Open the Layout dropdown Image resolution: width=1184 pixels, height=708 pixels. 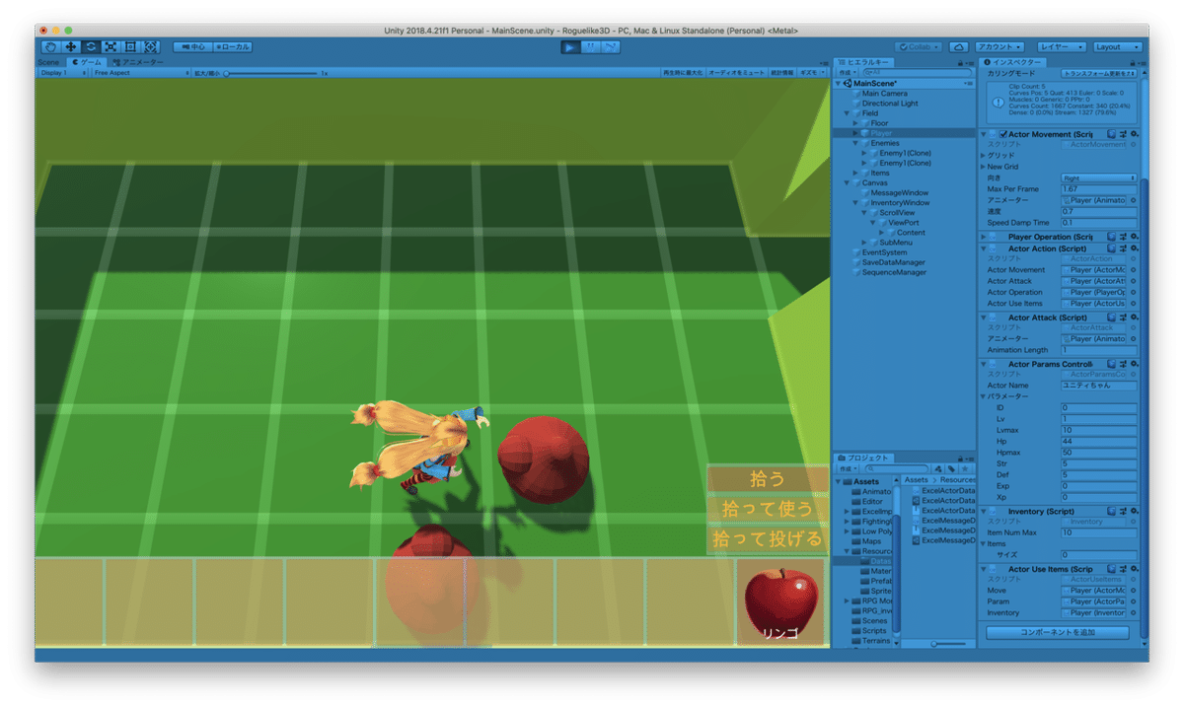(1117, 46)
